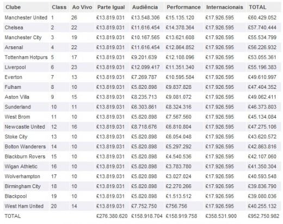Image resolution: width=283 pixels, height=224 pixels.
Task: Select the bottom TOTAL row label
Action: click(13, 216)
